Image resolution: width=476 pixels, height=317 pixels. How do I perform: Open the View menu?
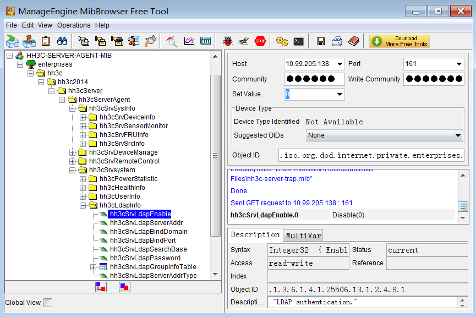pyautogui.click(x=45, y=25)
